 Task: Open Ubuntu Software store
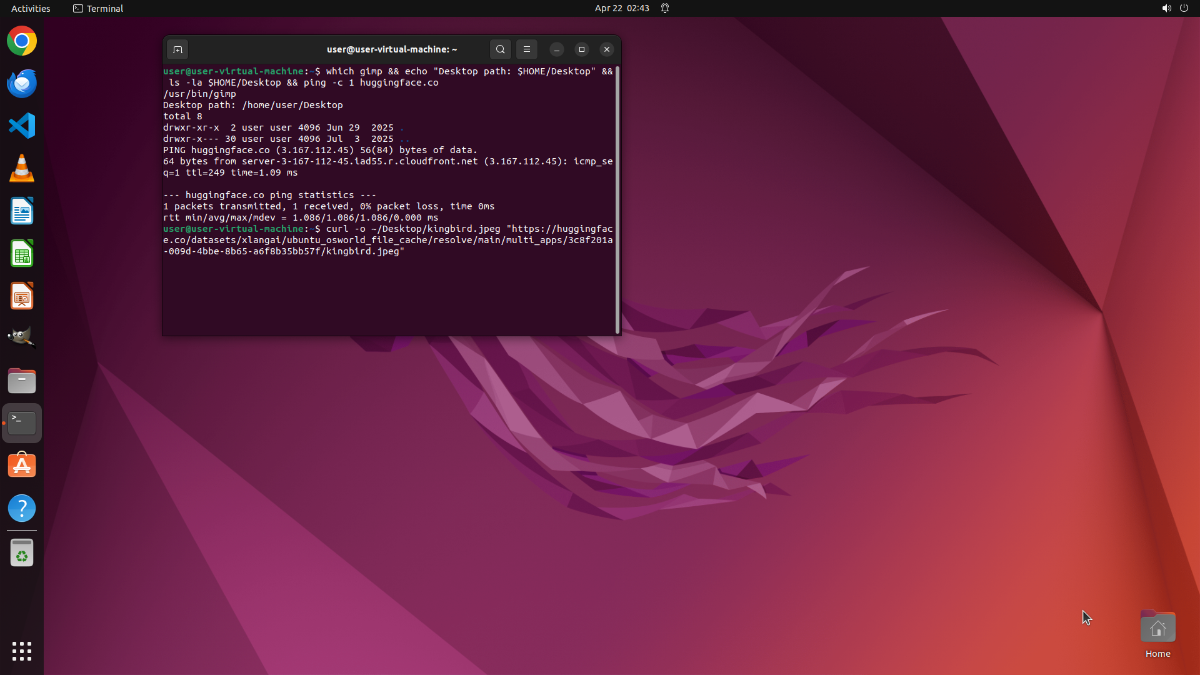pos(22,466)
